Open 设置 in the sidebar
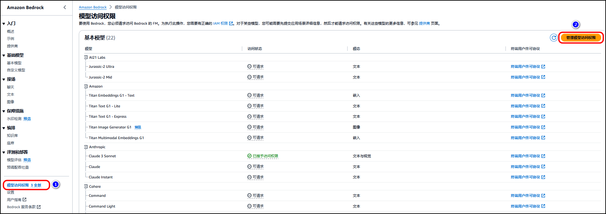Viewport: 606px width, 214px height. pos(11,192)
